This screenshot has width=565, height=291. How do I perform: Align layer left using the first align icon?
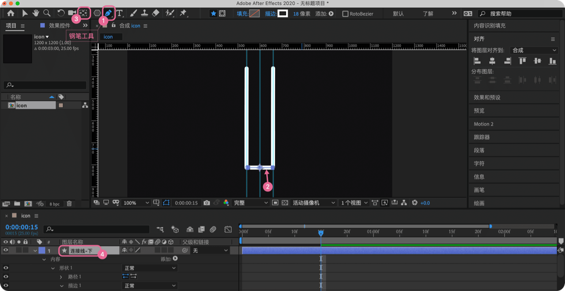point(477,61)
